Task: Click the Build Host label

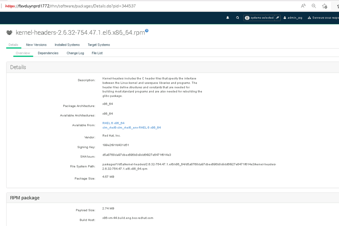Action: pos(87,220)
